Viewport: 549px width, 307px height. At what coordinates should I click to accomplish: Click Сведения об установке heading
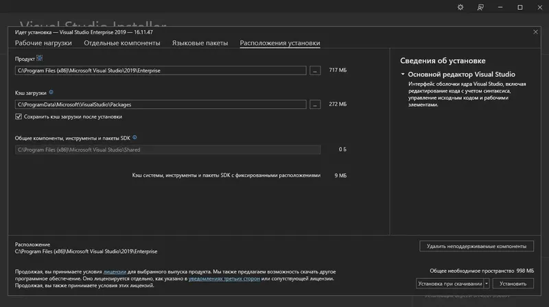[443, 61]
